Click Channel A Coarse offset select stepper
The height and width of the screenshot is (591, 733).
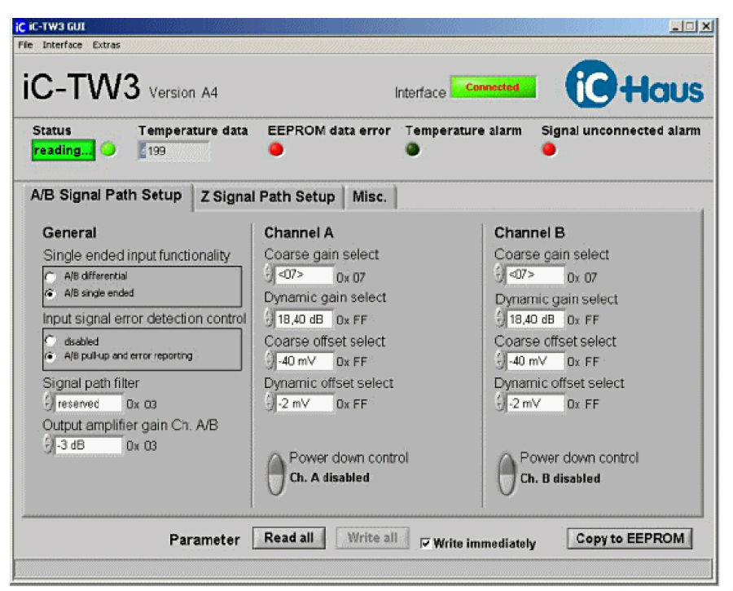click(x=269, y=359)
